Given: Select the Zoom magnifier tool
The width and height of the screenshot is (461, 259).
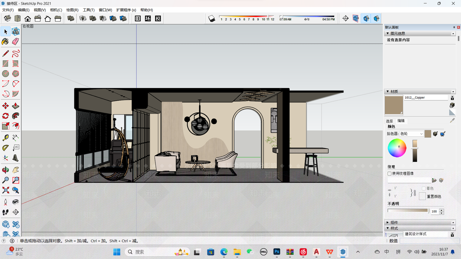Looking at the screenshot, I should [5, 180].
